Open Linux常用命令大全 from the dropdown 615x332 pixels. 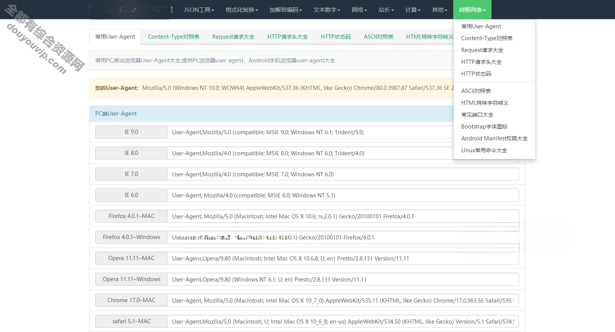[494, 150]
